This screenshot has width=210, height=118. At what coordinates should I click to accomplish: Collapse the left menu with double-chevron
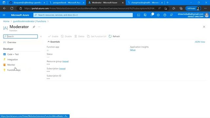pos(41,36)
